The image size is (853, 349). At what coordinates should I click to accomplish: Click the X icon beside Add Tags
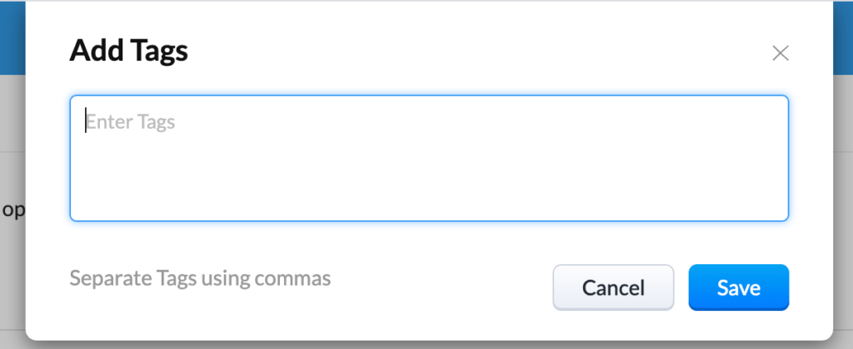[780, 54]
